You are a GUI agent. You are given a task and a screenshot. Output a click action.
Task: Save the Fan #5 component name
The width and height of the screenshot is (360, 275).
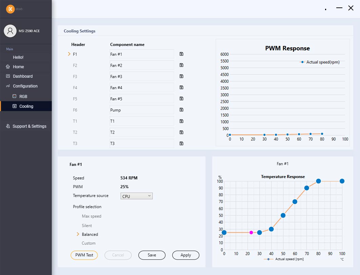tap(182, 99)
